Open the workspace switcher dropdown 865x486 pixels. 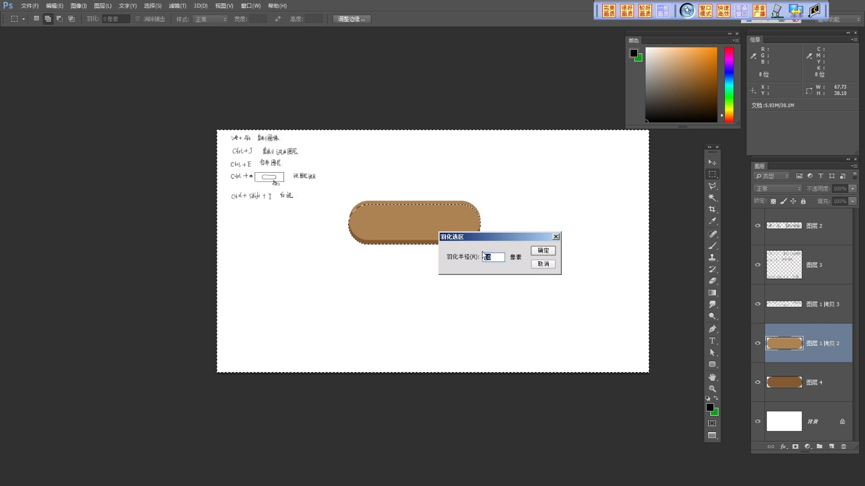(837, 19)
